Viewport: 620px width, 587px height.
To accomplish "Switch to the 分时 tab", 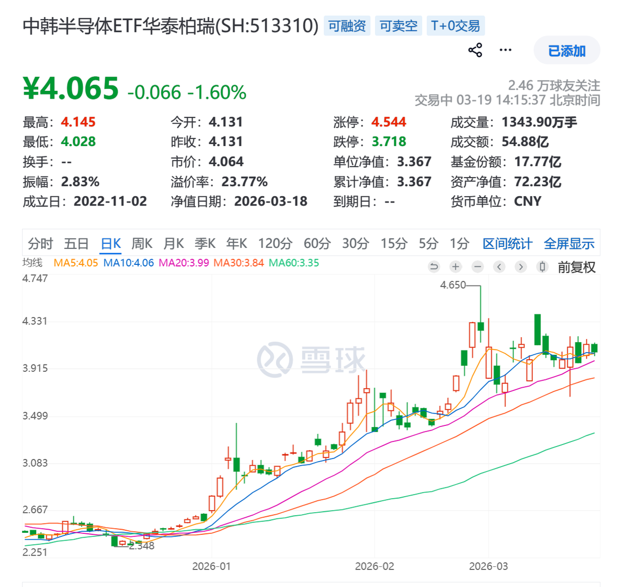I will [x=40, y=243].
